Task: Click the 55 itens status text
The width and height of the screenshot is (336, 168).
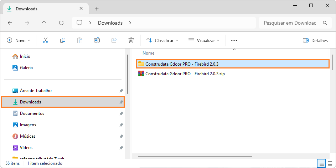Action: pyautogui.click(x=12, y=163)
